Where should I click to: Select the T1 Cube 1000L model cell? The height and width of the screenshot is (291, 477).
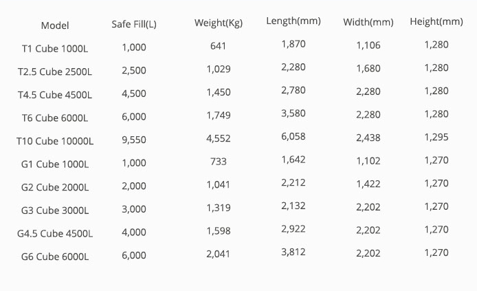tap(55, 49)
